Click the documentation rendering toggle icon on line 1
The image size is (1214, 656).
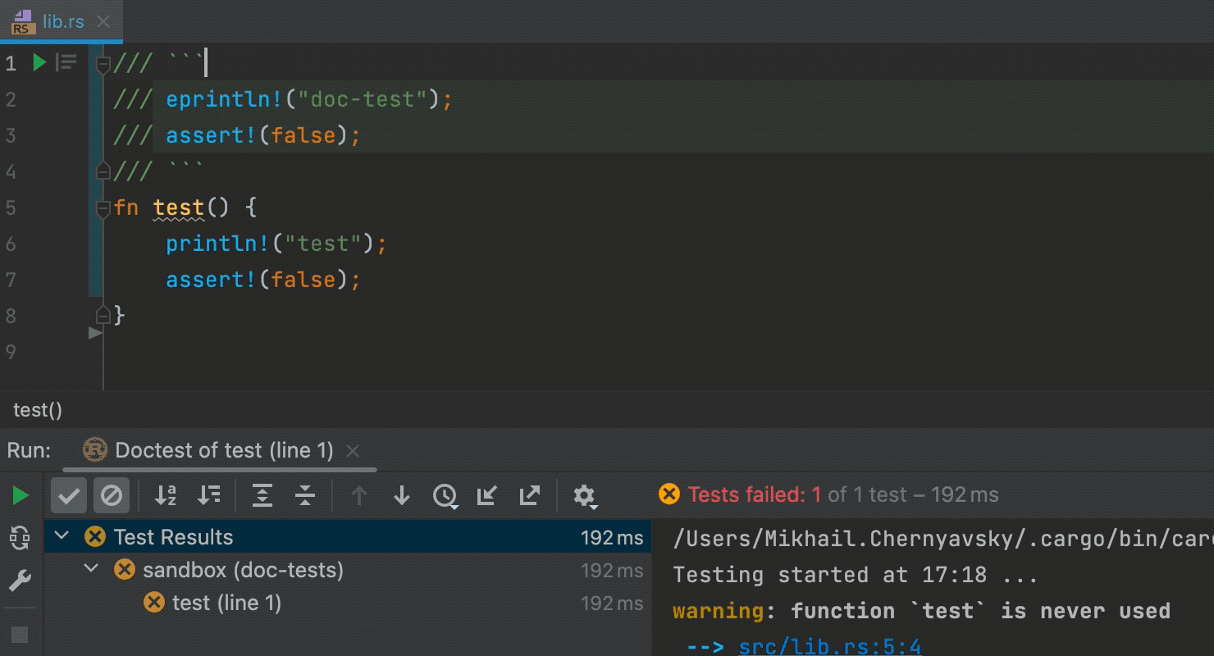[66, 62]
